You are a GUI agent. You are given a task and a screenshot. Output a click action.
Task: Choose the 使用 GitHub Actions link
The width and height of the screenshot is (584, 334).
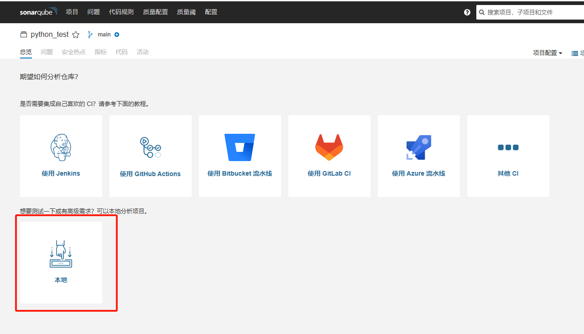(x=150, y=174)
